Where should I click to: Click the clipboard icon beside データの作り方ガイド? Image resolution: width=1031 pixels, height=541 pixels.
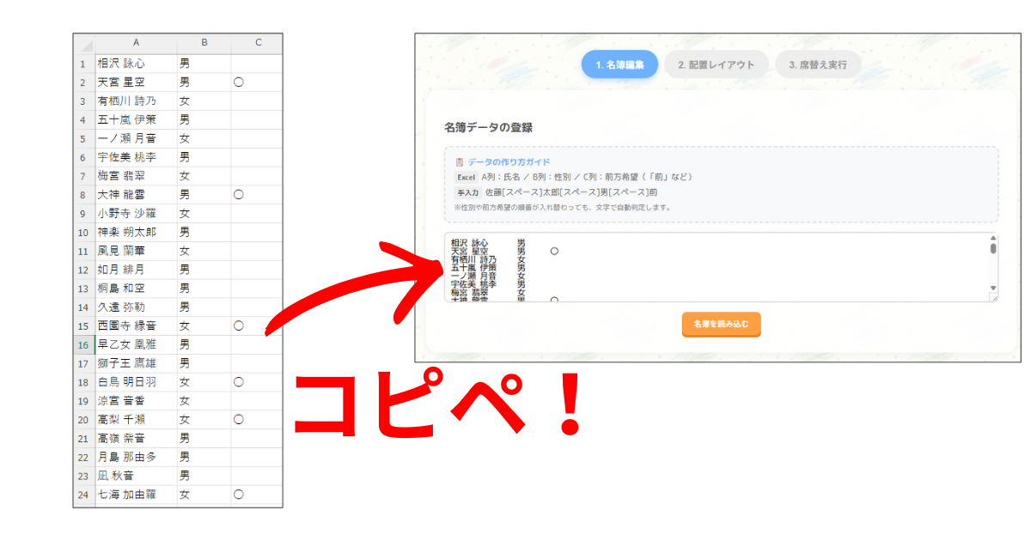460,162
